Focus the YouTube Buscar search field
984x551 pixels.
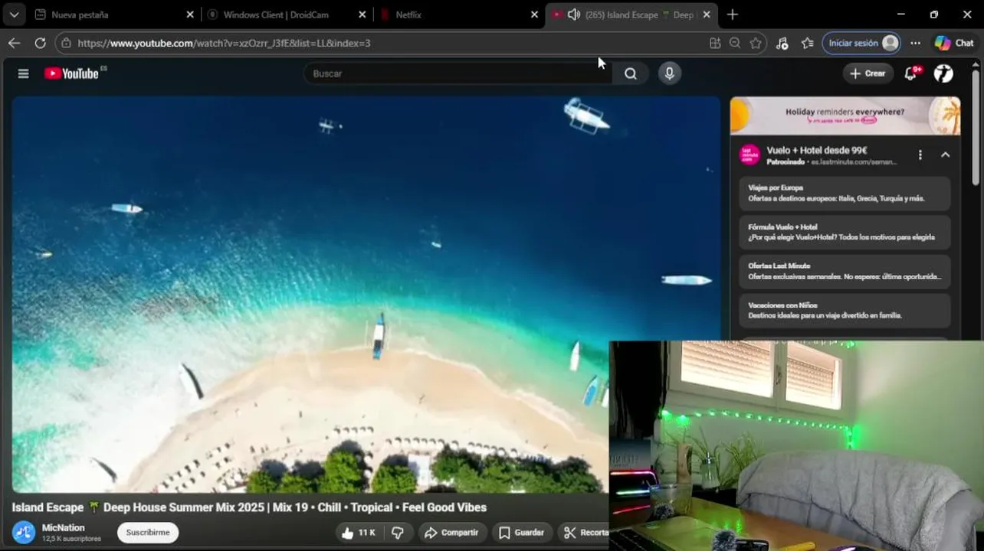(457, 73)
